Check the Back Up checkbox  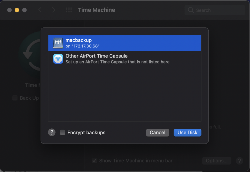[15, 98]
